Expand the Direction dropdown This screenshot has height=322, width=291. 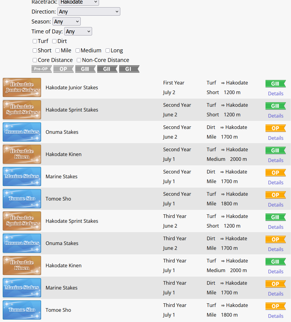88,11
